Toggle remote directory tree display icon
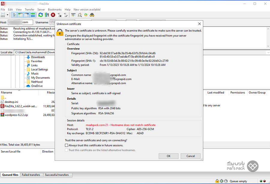 tap(26, 15)
